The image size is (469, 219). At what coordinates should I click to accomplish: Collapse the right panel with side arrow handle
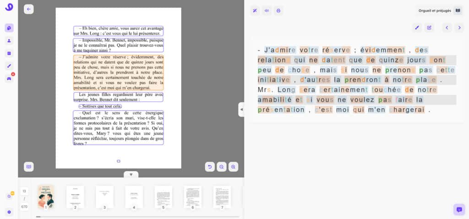(x=241, y=109)
